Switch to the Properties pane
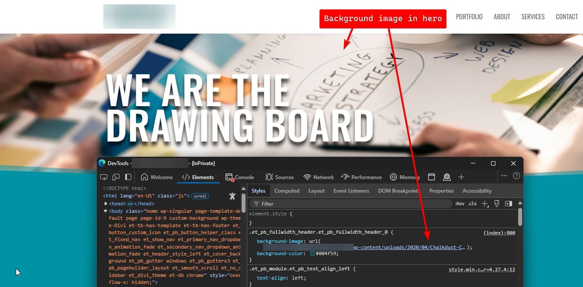 [x=441, y=191]
